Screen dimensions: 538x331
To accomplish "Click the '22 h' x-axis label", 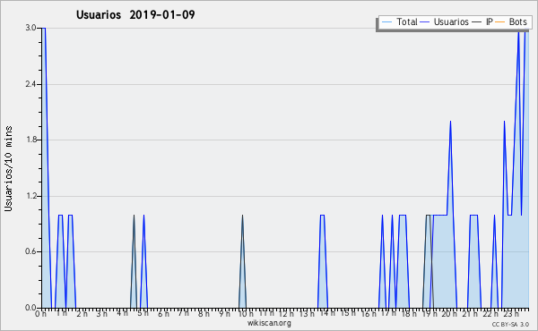I will (x=490, y=314).
